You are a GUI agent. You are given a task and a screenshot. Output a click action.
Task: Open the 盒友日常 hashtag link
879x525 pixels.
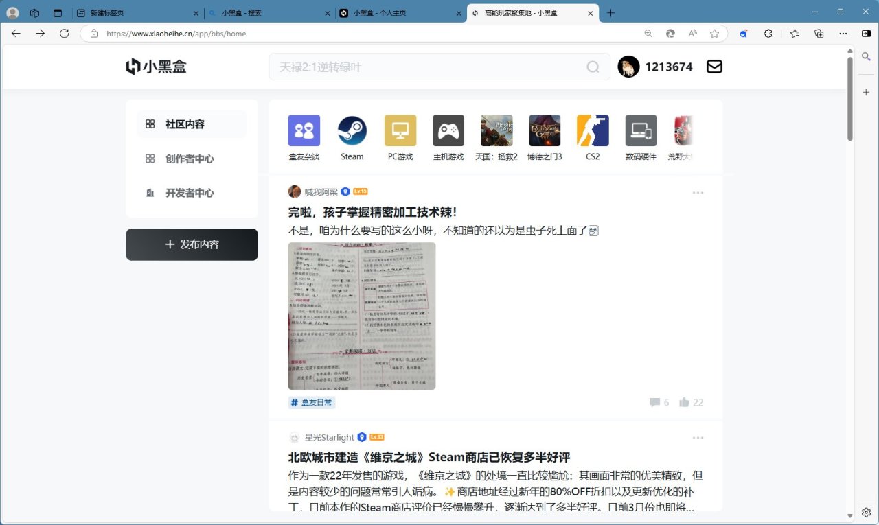click(312, 403)
